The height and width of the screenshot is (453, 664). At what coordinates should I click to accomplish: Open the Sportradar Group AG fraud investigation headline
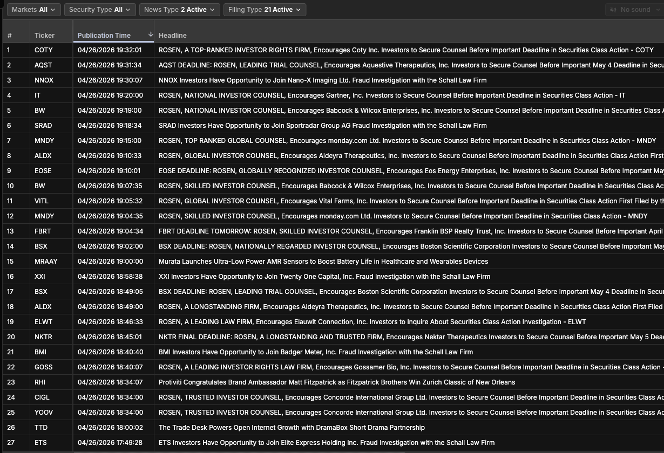tap(323, 126)
